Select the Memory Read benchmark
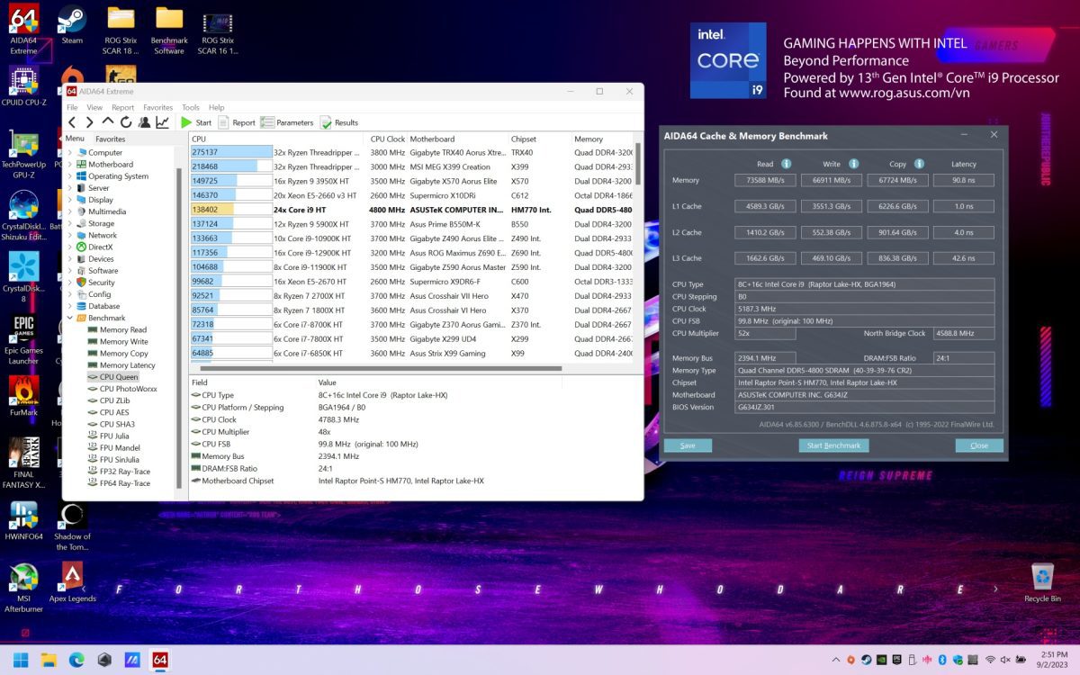The image size is (1080, 675). [x=117, y=329]
